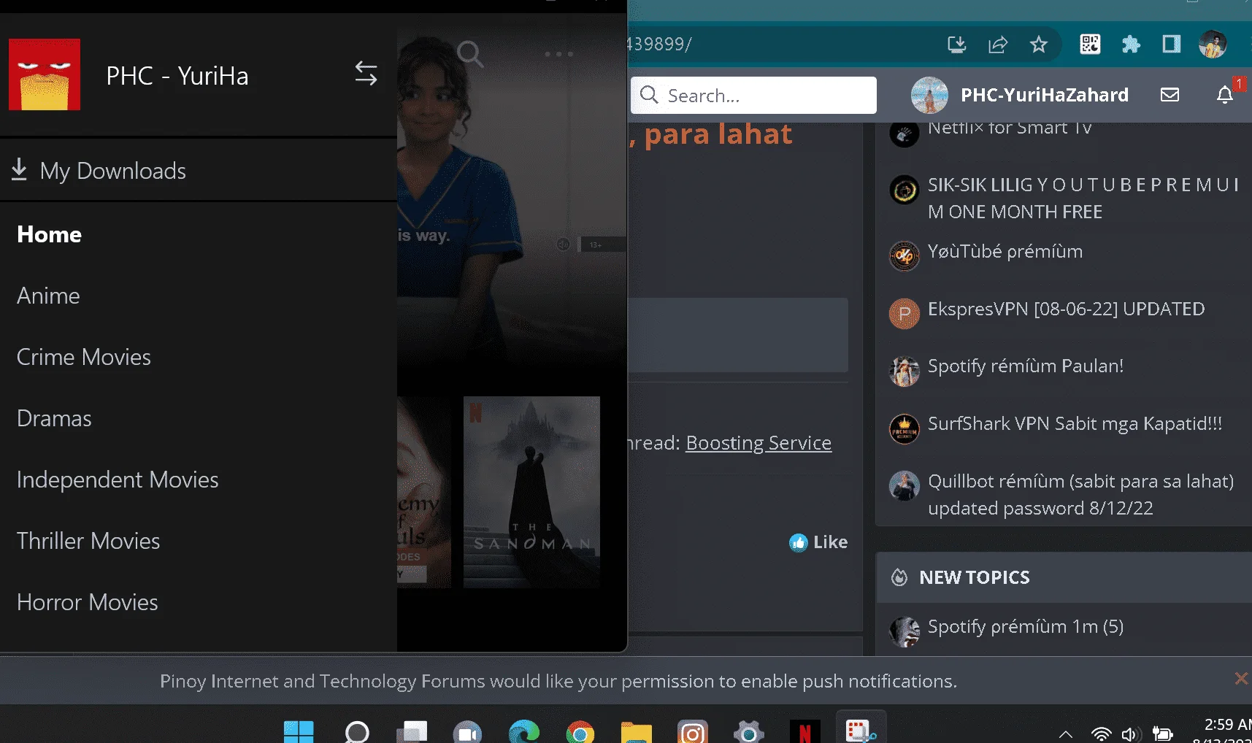Click the QR code extension icon
Viewport: 1252px width, 743px height.
(x=1090, y=45)
